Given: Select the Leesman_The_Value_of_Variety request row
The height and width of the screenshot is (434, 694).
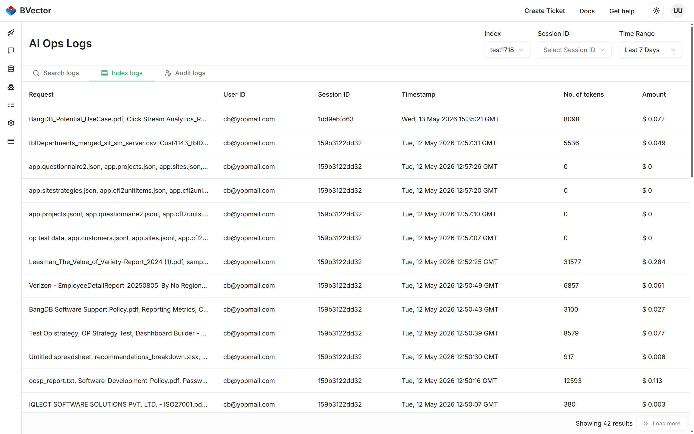Looking at the screenshot, I should coord(356,262).
